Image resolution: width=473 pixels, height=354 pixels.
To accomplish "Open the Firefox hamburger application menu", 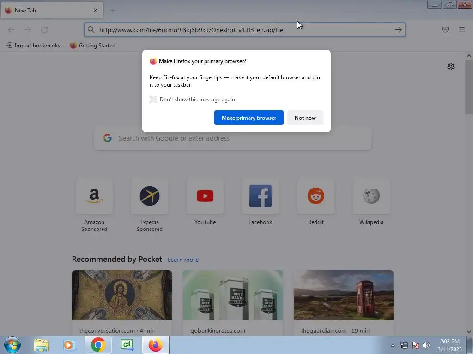I will point(462,29).
